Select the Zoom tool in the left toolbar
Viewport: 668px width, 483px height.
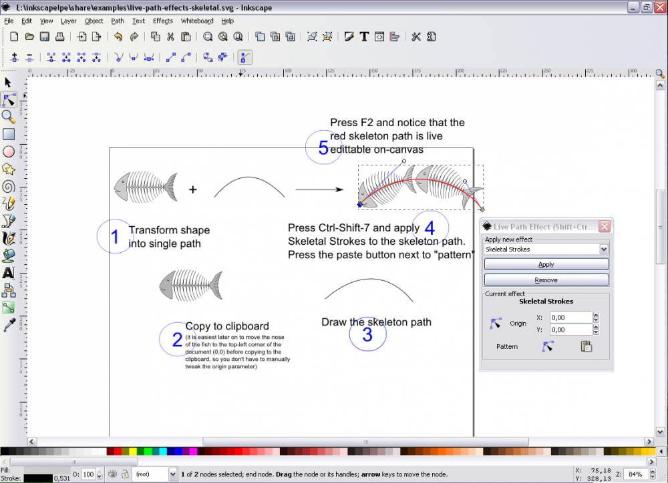point(9,117)
